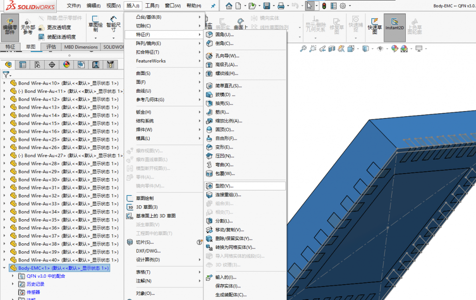The image size is (476, 300).
Task: Open the ConfigurationManager icon tab
Action: click(37, 65)
